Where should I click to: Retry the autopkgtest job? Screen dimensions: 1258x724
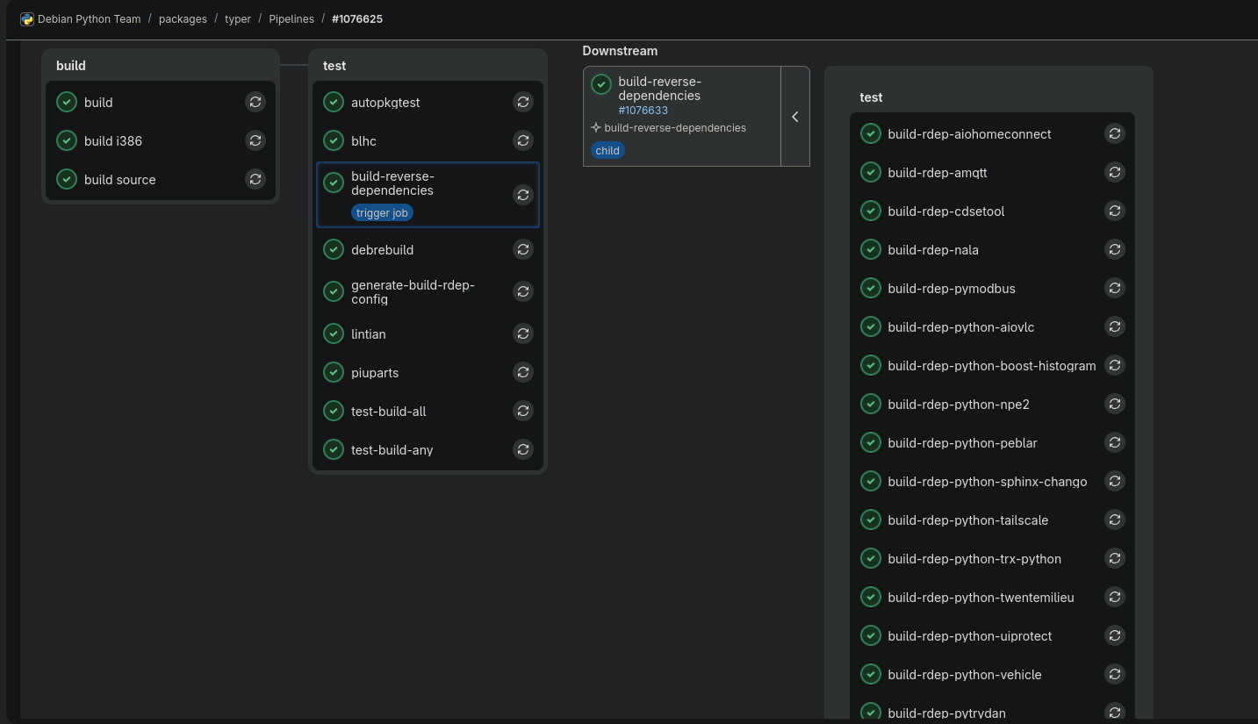522,102
